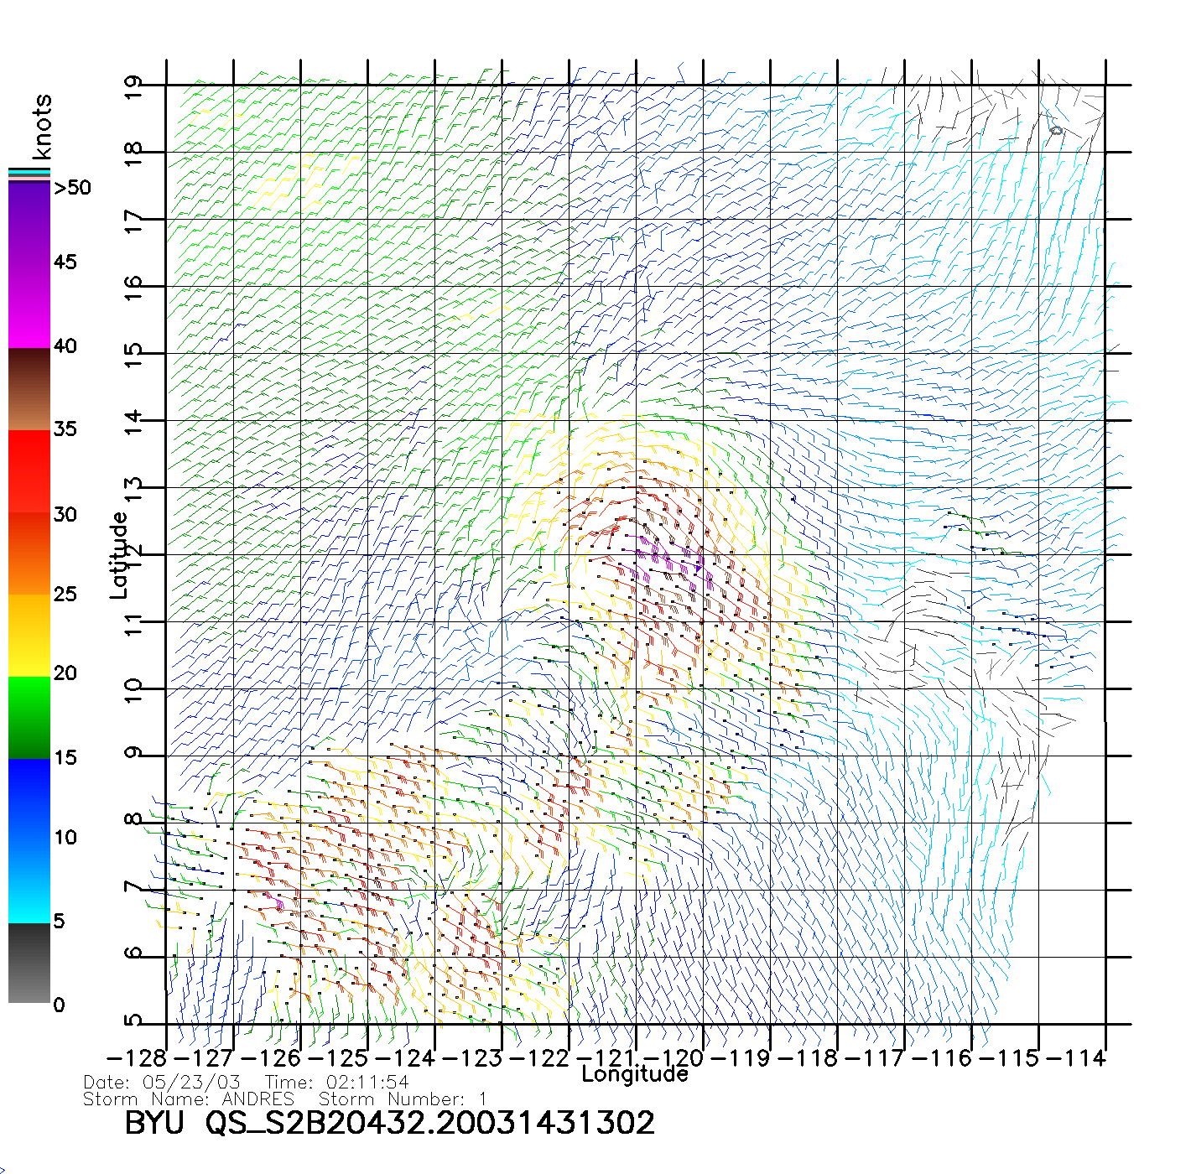Click the Date: 05/23/03 text
The width and height of the screenshot is (1191, 1174).
(x=162, y=1083)
